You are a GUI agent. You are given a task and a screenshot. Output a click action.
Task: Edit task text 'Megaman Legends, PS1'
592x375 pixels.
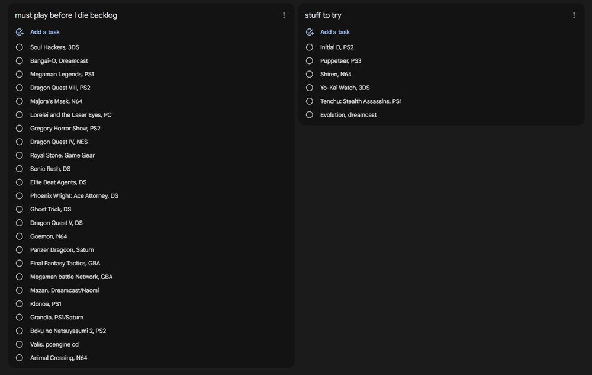tap(62, 75)
